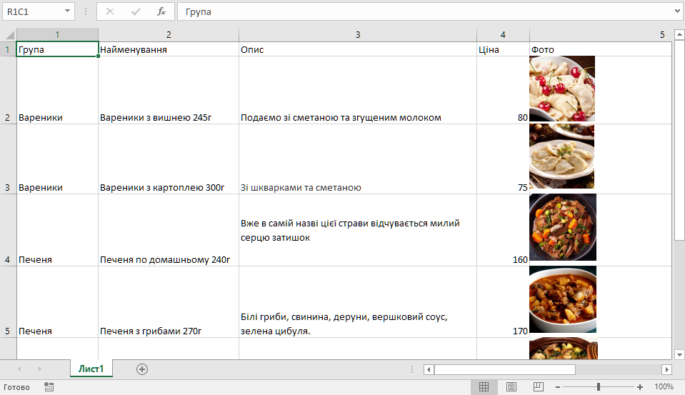Click the Select All corner triangle
The width and height of the screenshot is (685, 395).
coord(9,34)
